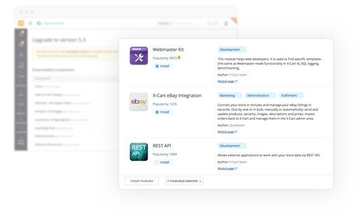Click the X-Cart eBay Integration title
The width and height of the screenshot is (356, 213).
coord(177,96)
